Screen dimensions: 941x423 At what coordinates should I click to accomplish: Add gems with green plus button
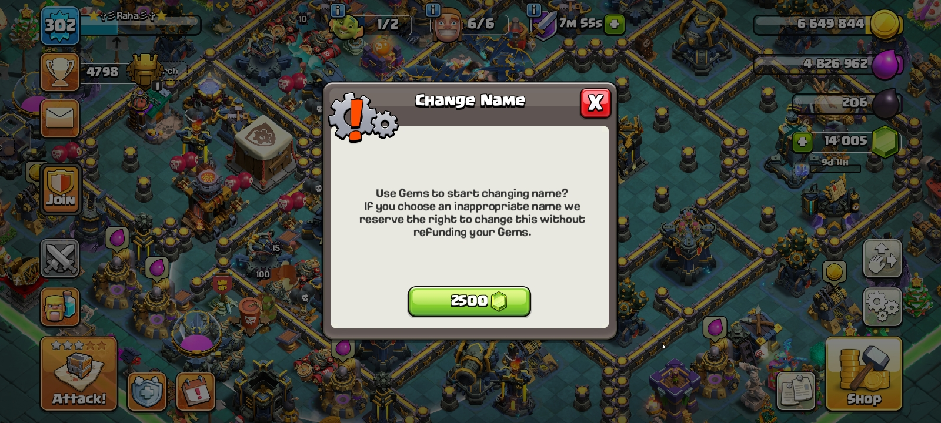point(802,142)
